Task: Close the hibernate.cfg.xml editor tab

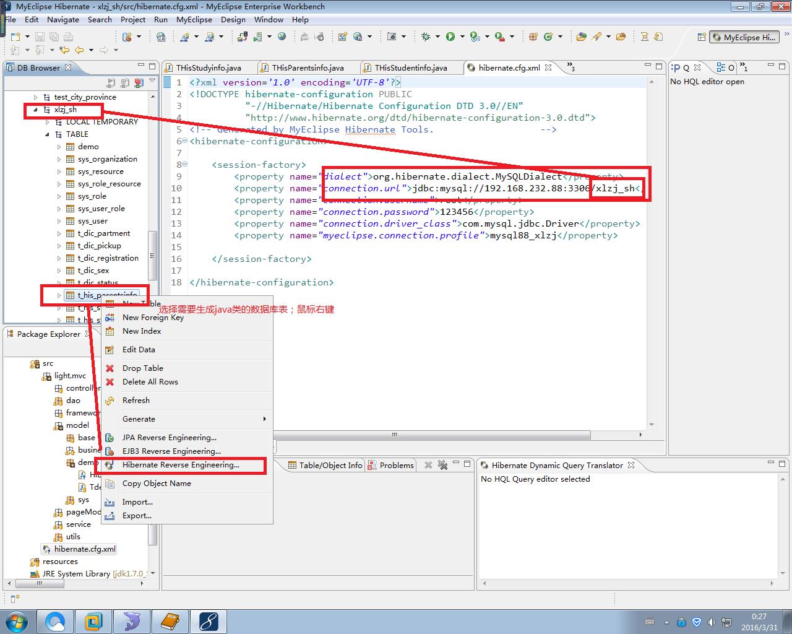Action: click(548, 67)
